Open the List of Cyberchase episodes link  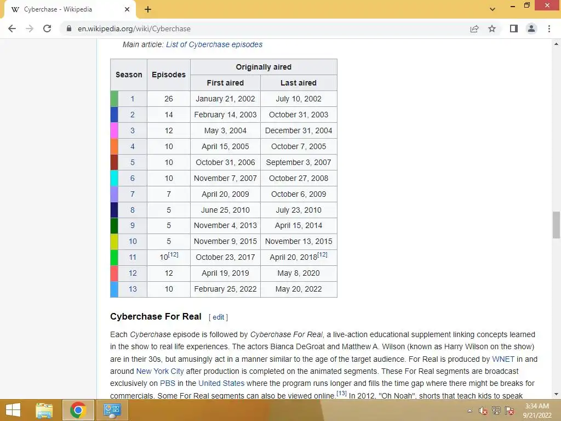coord(214,44)
